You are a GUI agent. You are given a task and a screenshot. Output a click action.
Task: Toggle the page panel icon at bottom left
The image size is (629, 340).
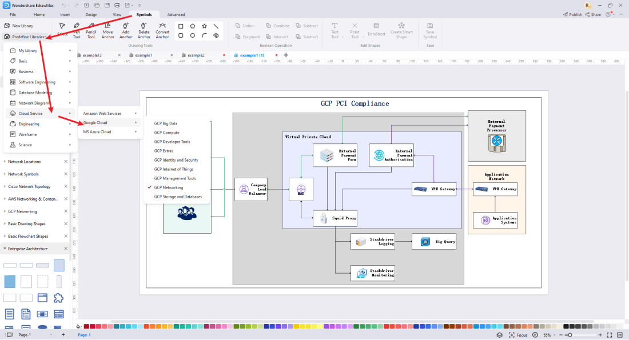(9, 334)
